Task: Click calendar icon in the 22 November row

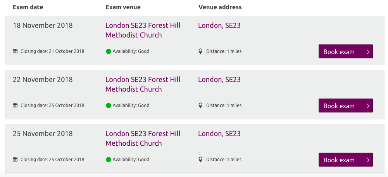Action: (x=15, y=106)
